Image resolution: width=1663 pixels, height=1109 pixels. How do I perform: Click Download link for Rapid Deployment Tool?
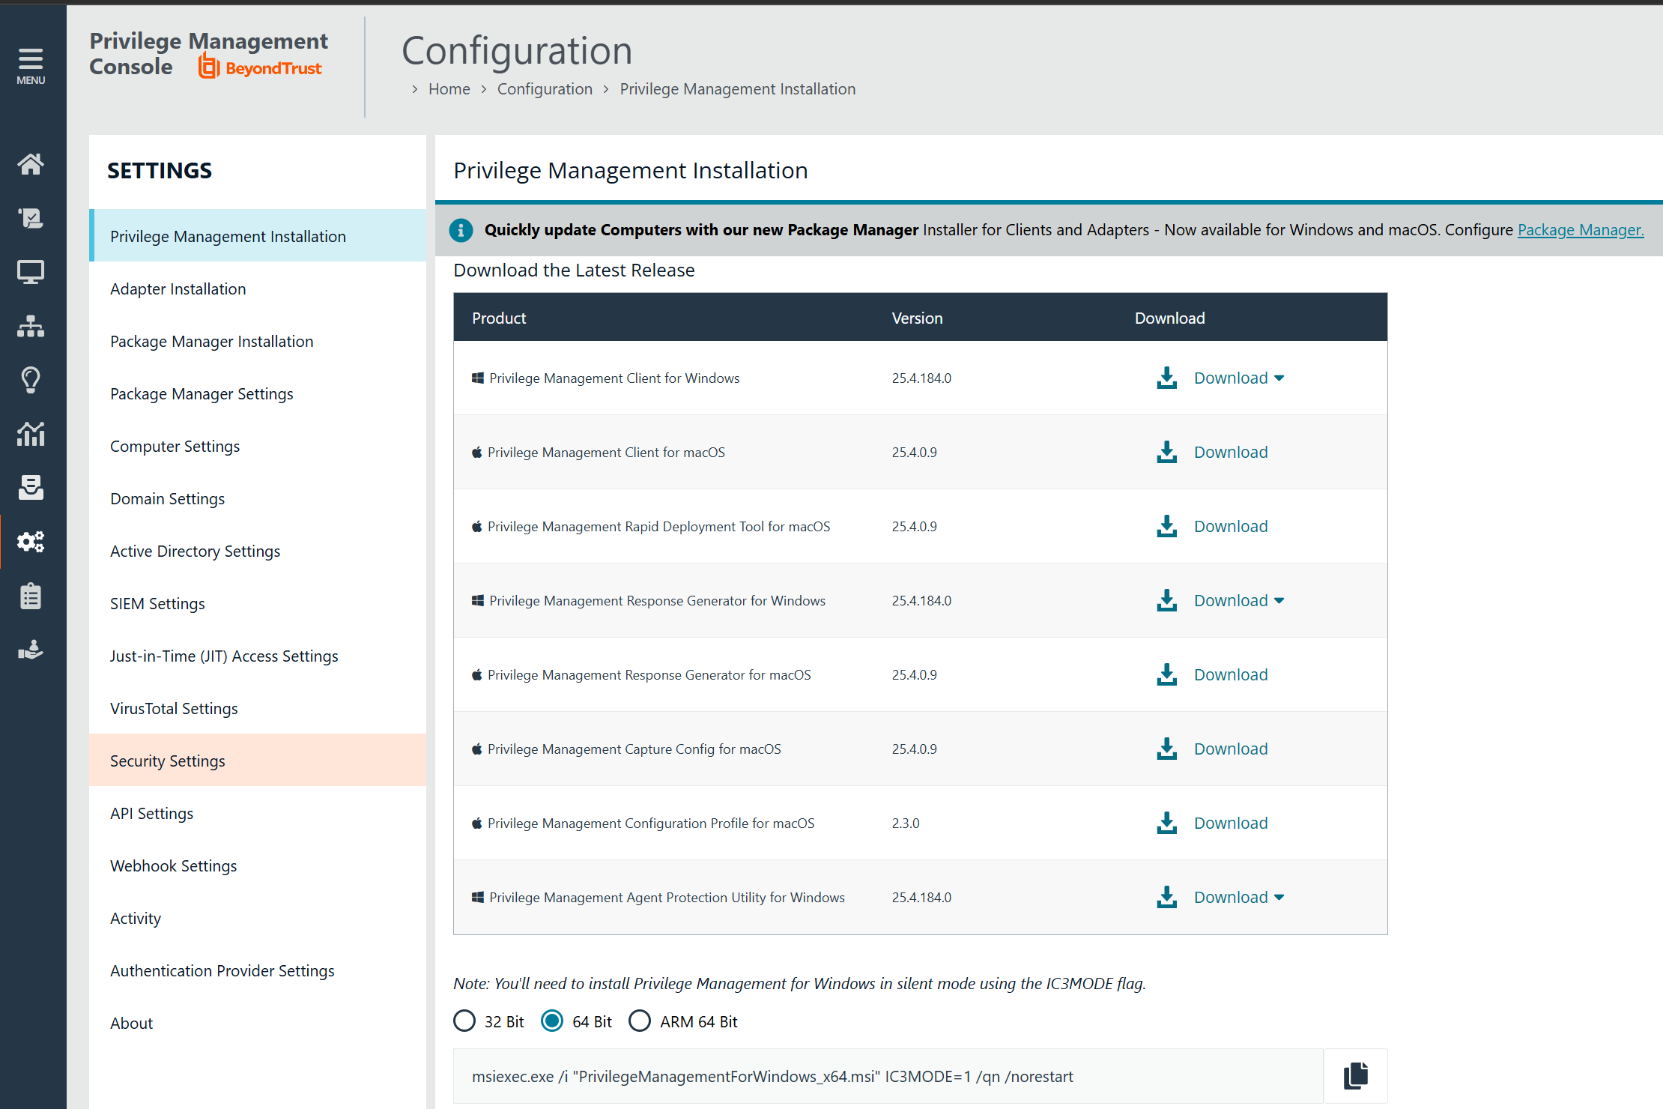[x=1231, y=526]
